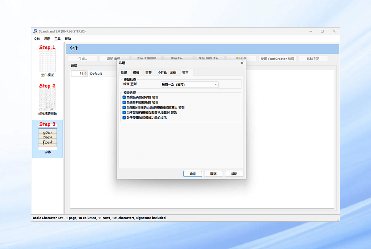Click the 生成... toolbar button
The height and width of the screenshot is (249, 371).
pyautogui.click(x=83, y=59)
